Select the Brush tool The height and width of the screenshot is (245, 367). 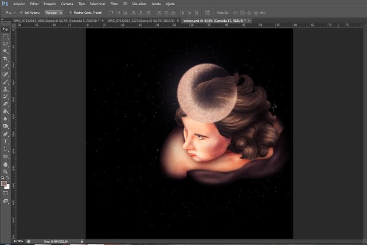pos(5,82)
